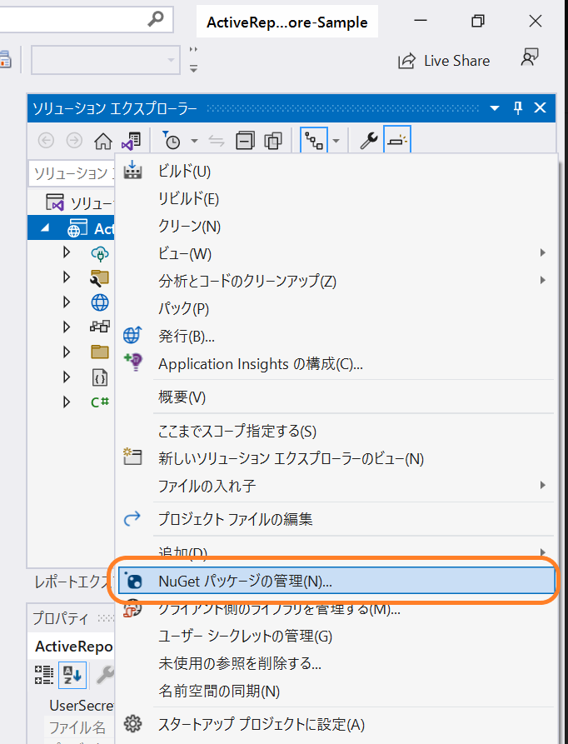Choose クリーン(N) in the context menu
This screenshot has height=744, width=568.
tap(336, 227)
